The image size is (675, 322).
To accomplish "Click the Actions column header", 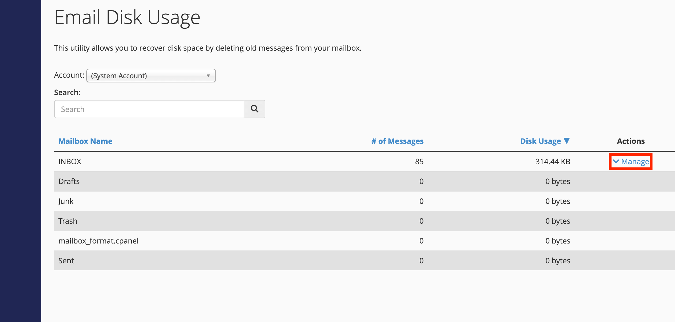I will (631, 141).
